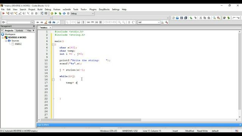242x136 pixels.
Task: Open the Plugins menu
Action: tap(93, 9)
